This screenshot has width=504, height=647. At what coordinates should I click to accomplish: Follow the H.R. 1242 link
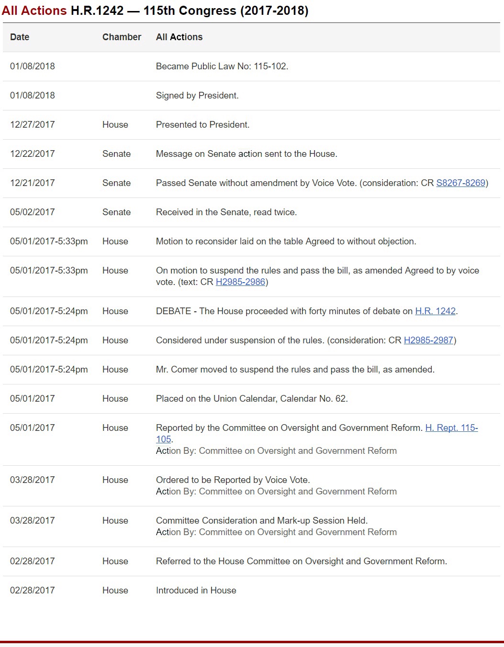point(435,311)
